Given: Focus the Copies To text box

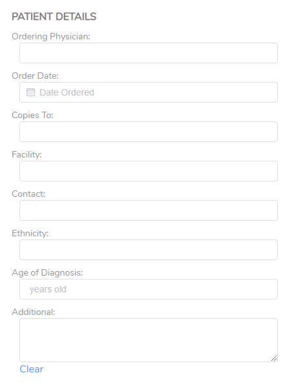Looking at the screenshot, I should (x=149, y=132).
